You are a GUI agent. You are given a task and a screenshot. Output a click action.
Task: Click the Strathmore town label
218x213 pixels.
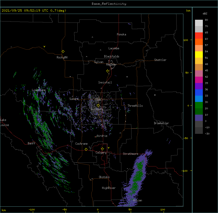click(x=130, y=154)
